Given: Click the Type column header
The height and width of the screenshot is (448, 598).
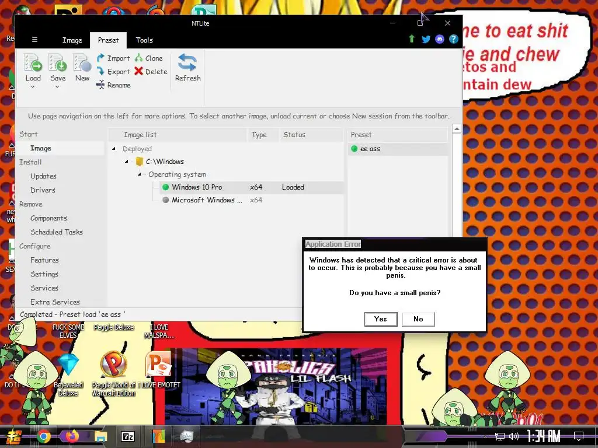Looking at the screenshot, I should [x=263, y=135].
